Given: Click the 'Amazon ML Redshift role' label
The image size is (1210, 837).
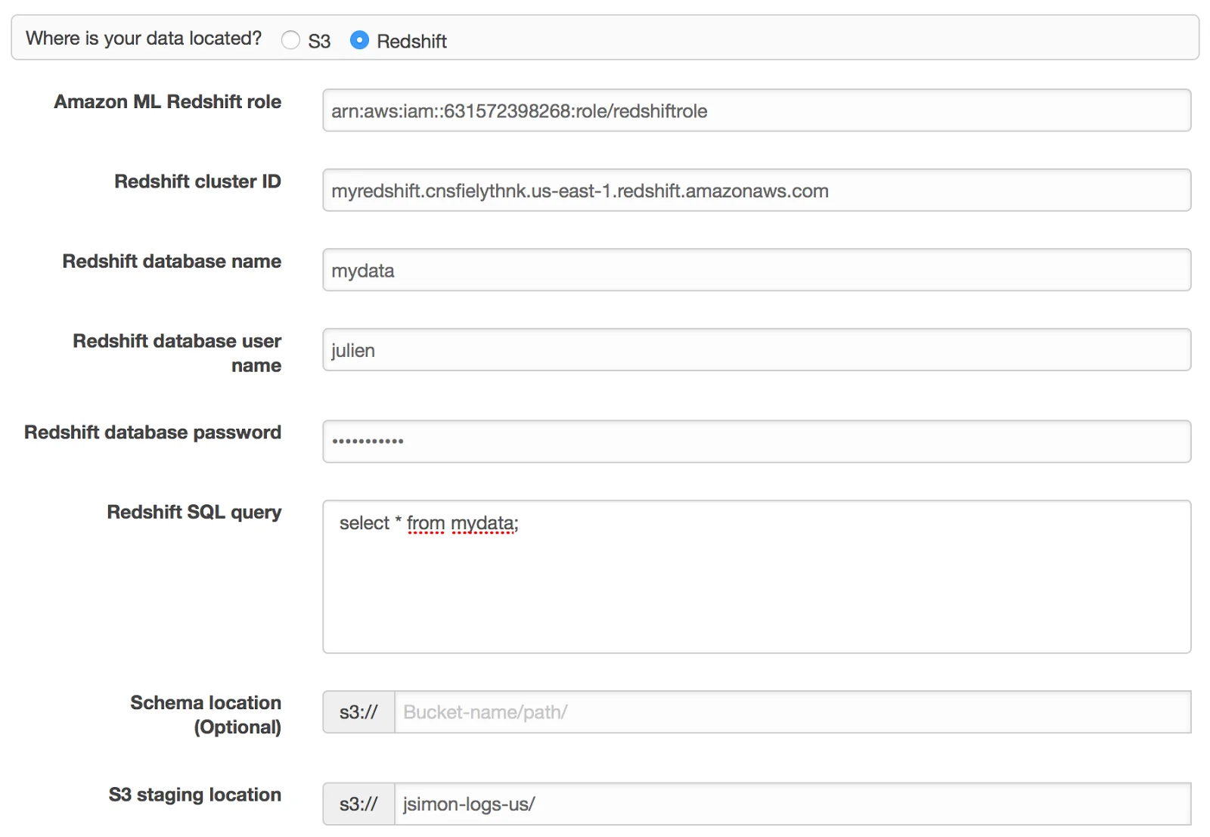Looking at the screenshot, I should [168, 101].
